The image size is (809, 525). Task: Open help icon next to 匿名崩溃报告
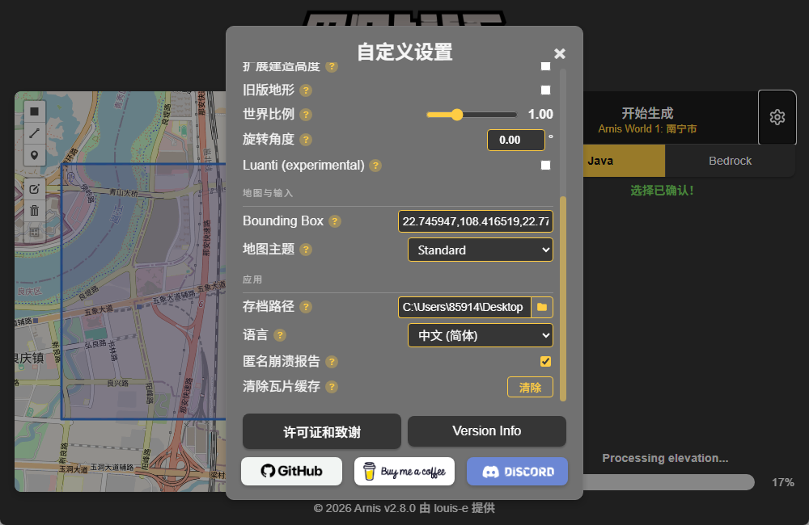pyautogui.click(x=332, y=362)
